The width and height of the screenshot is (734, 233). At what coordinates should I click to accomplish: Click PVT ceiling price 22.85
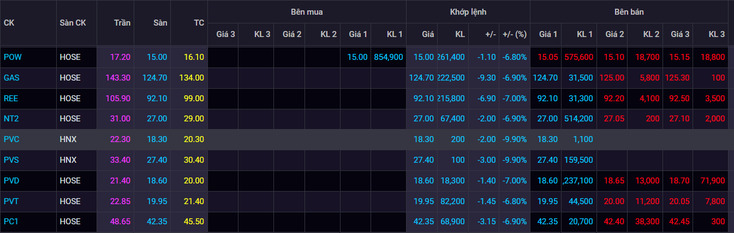121,201
